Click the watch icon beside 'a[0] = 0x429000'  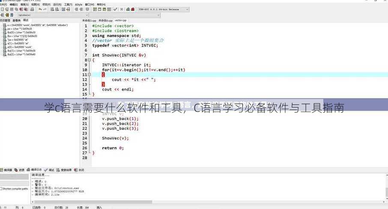[5, 47]
